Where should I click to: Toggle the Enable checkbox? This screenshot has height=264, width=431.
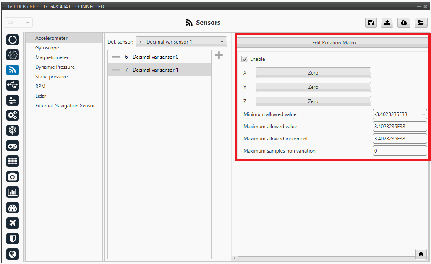coord(245,59)
